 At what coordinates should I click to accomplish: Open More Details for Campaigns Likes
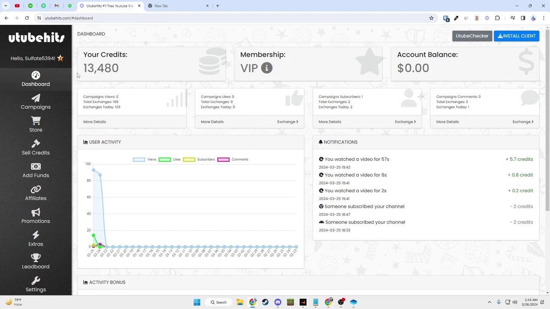click(212, 122)
